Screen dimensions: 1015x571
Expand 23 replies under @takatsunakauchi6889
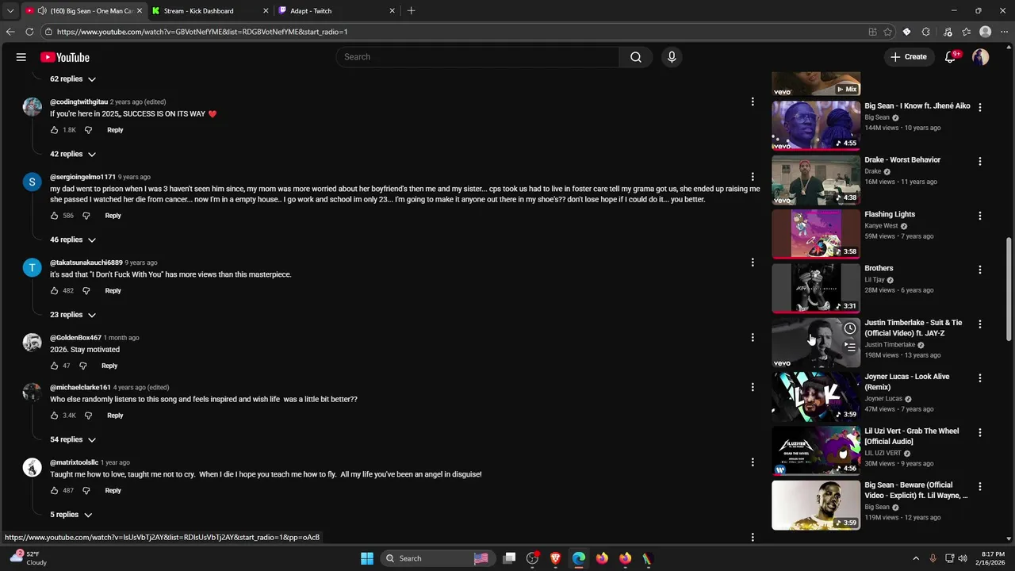(x=73, y=316)
